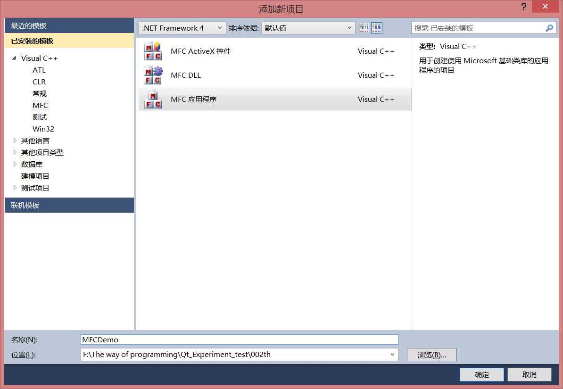This screenshot has height=389, width=563.
Task: Select 测试 under Visual C++
Action: 40,117
